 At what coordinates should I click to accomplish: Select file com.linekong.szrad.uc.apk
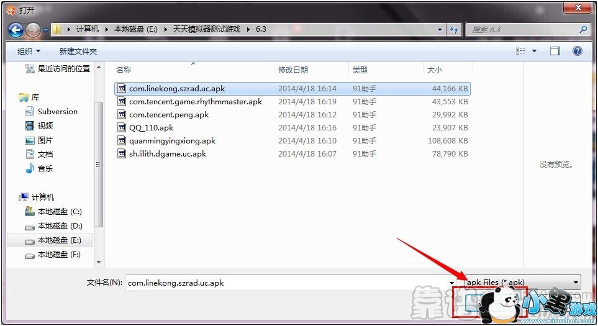tap(292, 88)
